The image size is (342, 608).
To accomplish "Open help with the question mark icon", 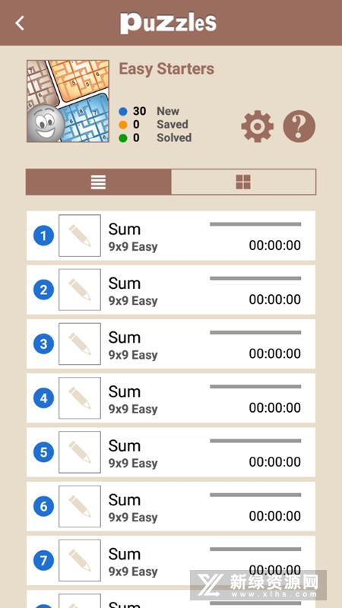I will 299,126.
